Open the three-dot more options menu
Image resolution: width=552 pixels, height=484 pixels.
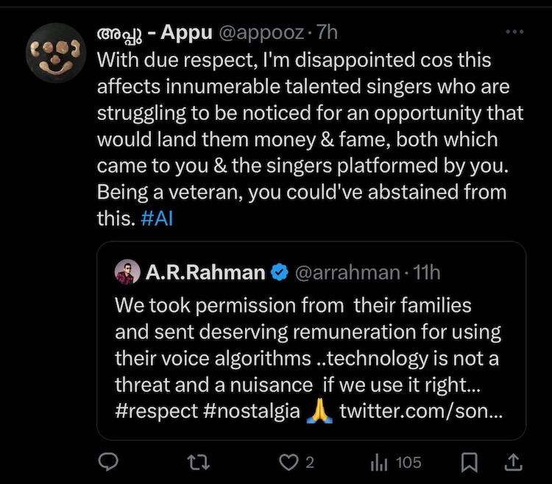click(516, 33)
